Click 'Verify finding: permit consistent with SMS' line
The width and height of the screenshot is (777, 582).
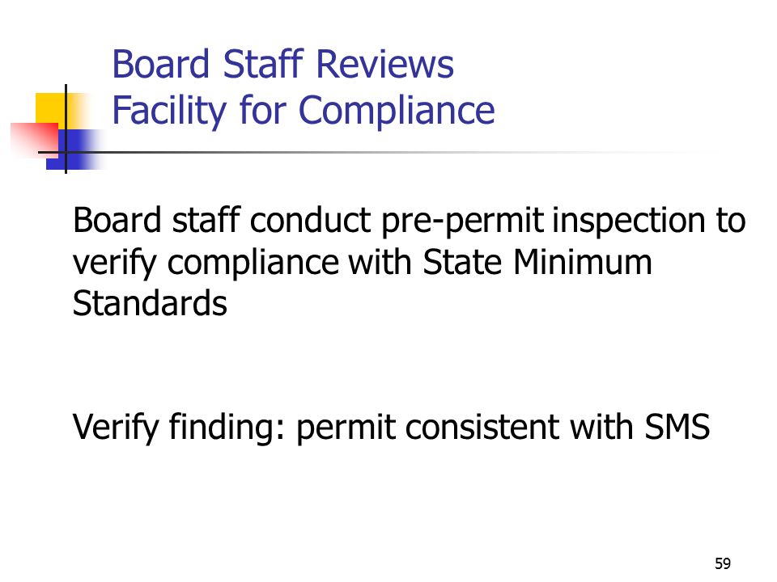pos(391,427)
